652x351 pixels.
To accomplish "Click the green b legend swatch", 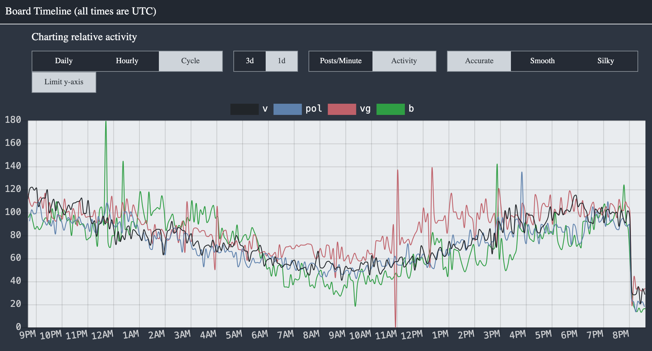I will tap(390, 109).
